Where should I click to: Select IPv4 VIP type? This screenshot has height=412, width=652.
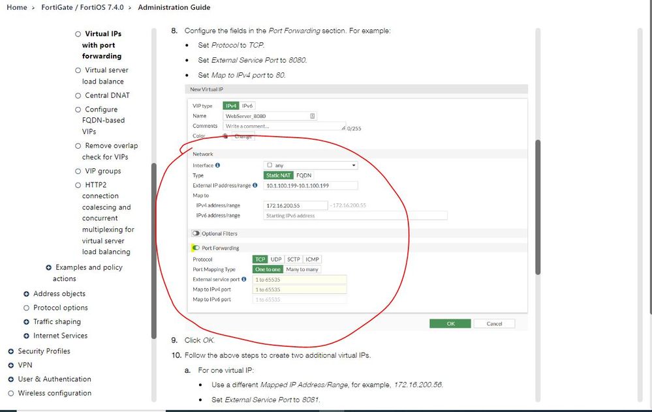click(x=231, y=106)
